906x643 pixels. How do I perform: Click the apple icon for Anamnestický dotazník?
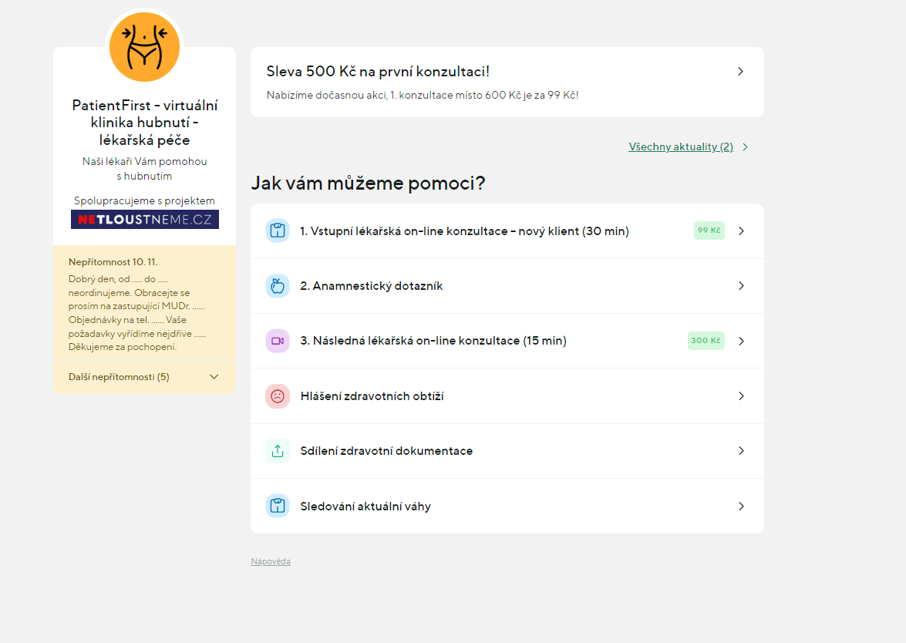click(x=278, y=286)
